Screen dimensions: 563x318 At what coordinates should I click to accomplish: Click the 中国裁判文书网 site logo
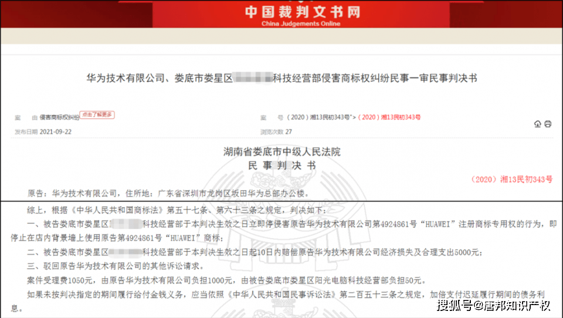(302, 12)
